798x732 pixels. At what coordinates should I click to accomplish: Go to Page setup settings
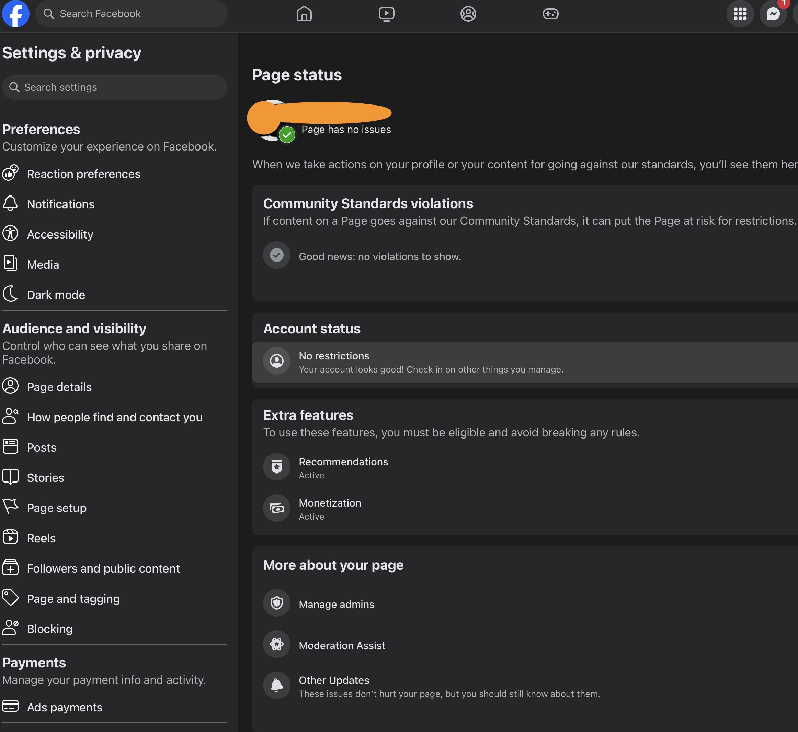click(x=57, y=508)
